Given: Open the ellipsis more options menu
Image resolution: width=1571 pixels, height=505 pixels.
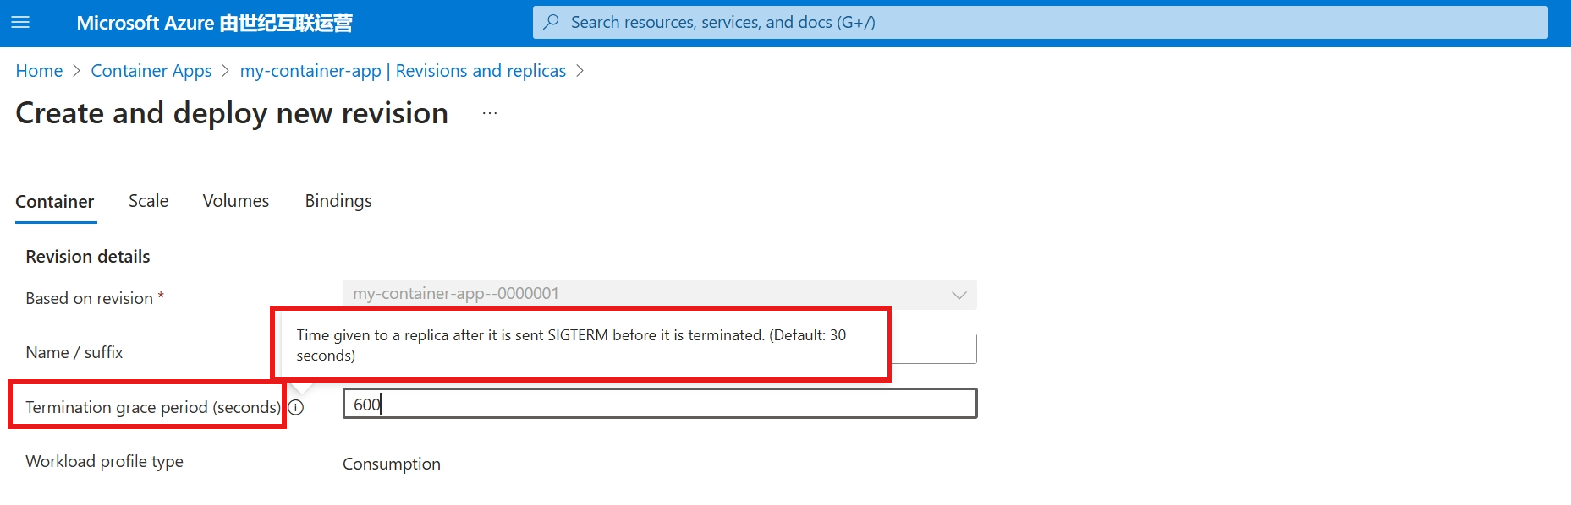Looking at the screenshot, I should coord(490,113).
